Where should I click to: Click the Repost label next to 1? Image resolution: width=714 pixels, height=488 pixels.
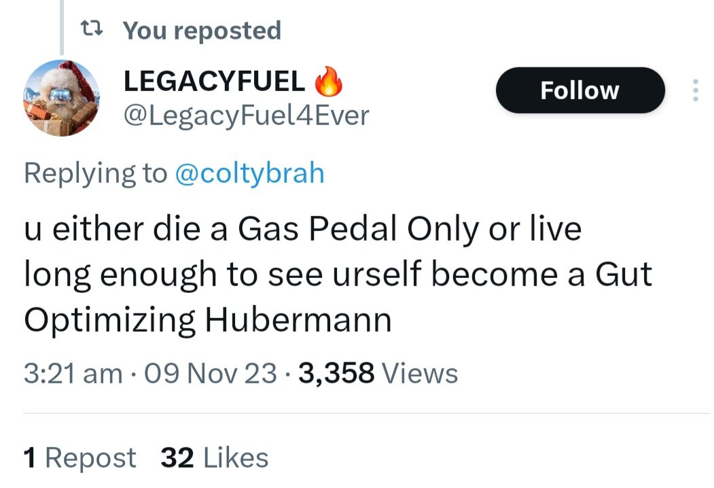(x=90, y=457)
